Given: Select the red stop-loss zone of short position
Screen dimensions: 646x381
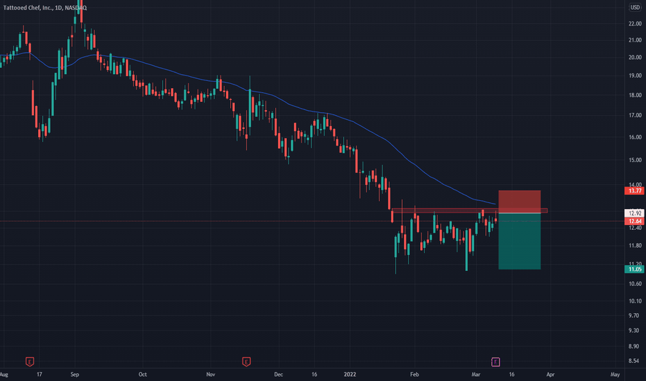Looking at the screenshot, I should coord(520,202).
